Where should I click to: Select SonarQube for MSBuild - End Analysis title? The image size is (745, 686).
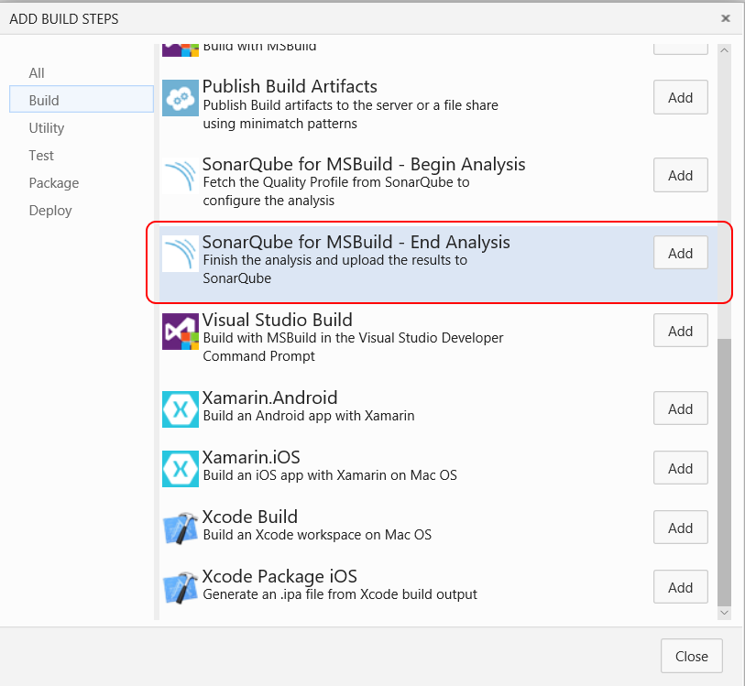pyautogui.click(x=356, y=242)
